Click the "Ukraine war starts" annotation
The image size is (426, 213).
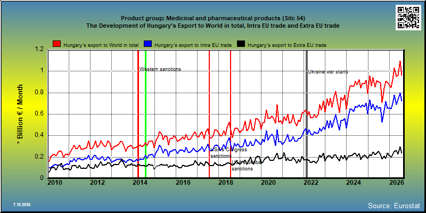pyautogui.click(x=328, y=72)
